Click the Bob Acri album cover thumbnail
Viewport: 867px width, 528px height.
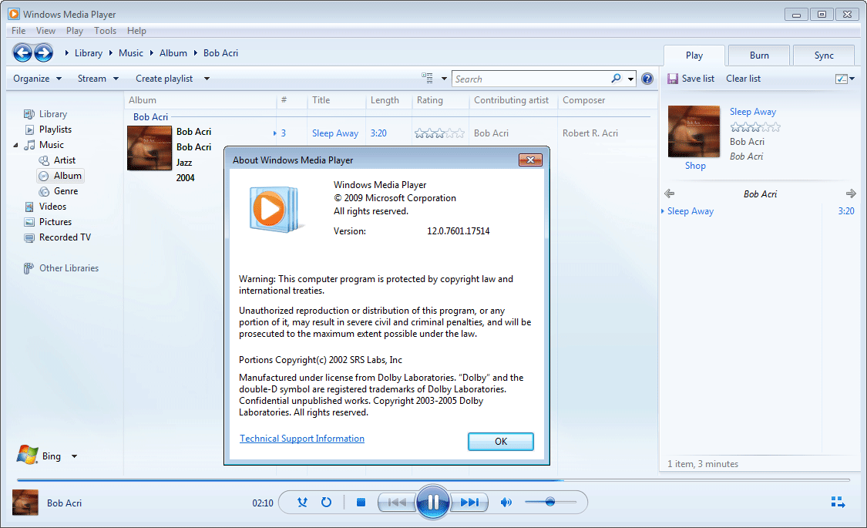pos(150,148)
